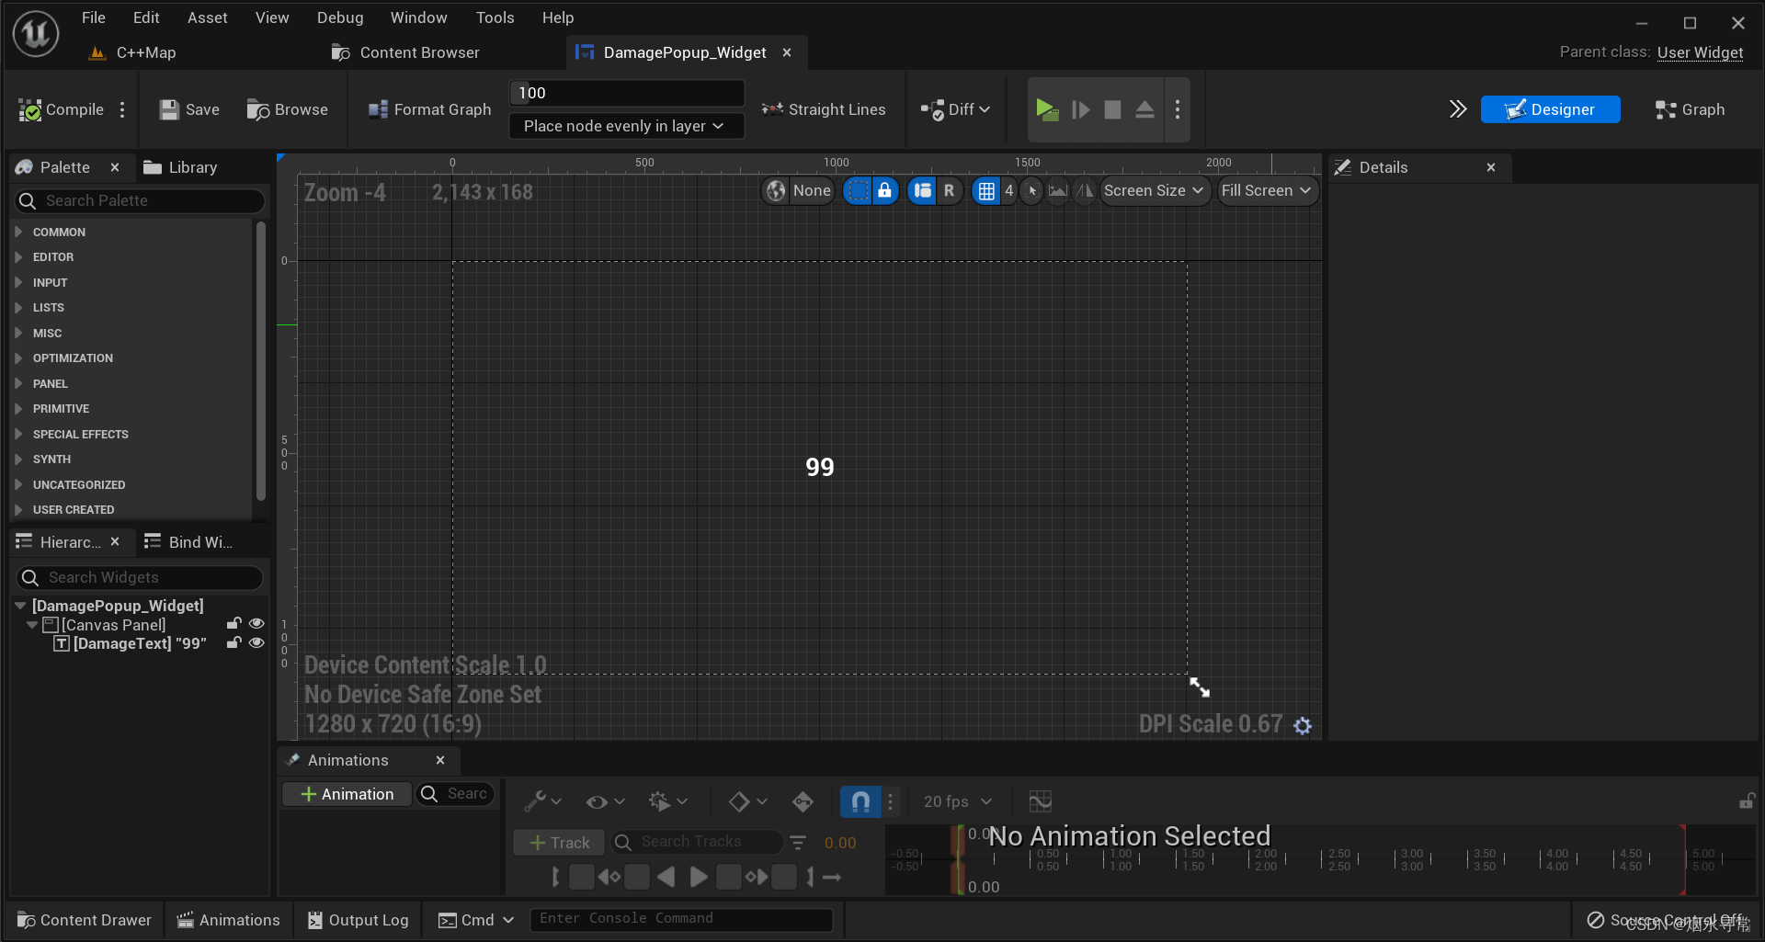Collapse the Canvas Panel tree node

pyautogui.click(x=32, y=625)
